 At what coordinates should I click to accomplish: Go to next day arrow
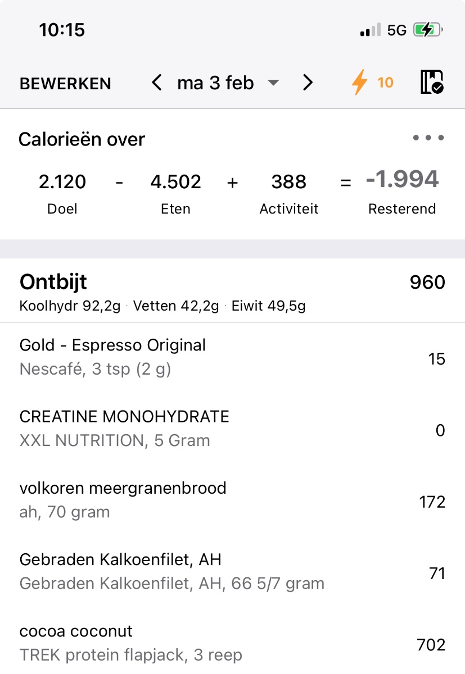307,83
